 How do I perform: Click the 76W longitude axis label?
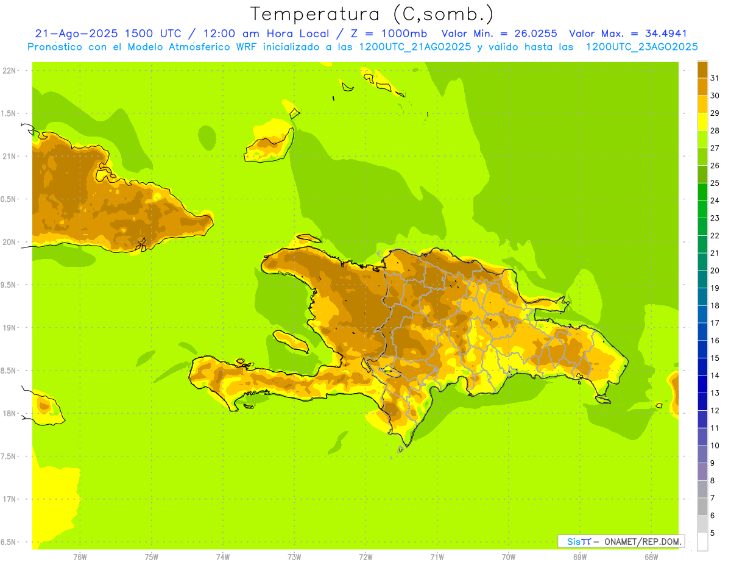point(80,557)
